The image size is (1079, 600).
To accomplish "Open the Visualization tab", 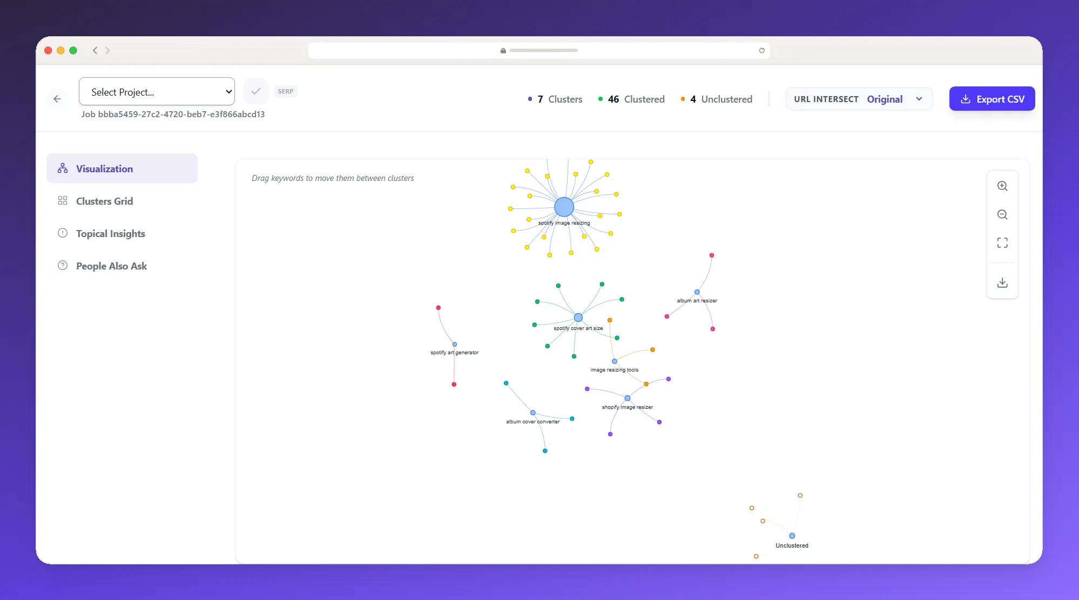I will point(122,168).
